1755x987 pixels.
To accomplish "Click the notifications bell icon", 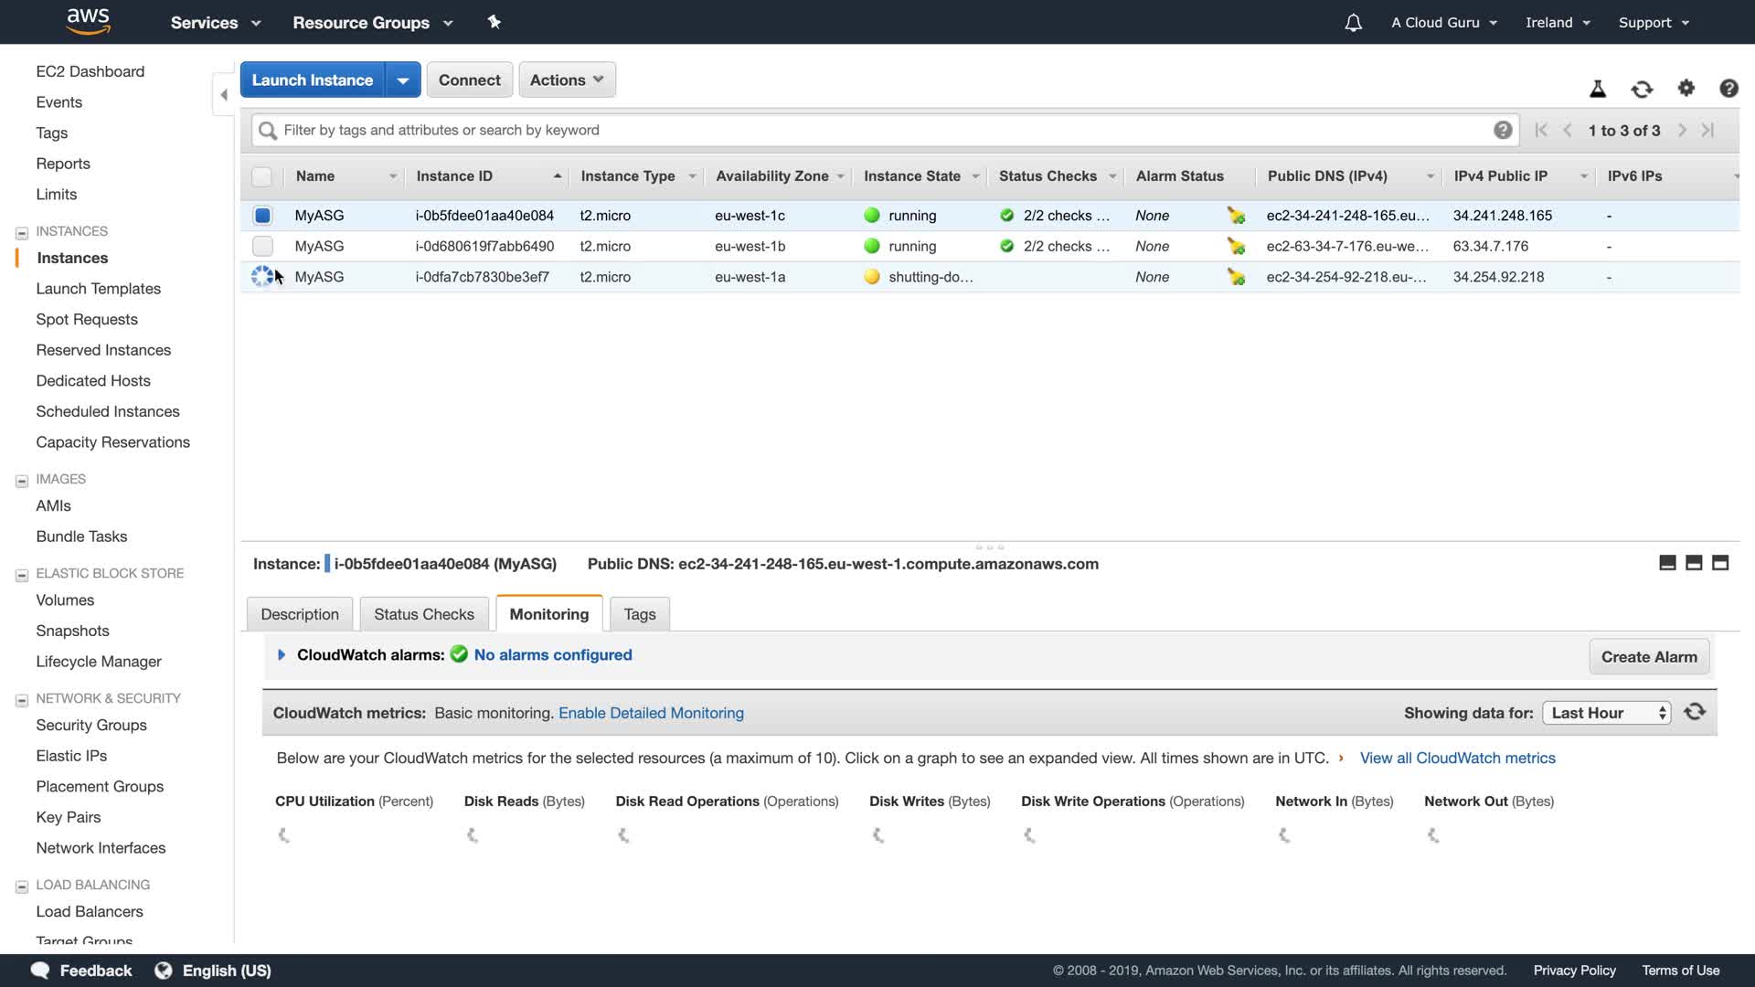I will [1353, 23].
